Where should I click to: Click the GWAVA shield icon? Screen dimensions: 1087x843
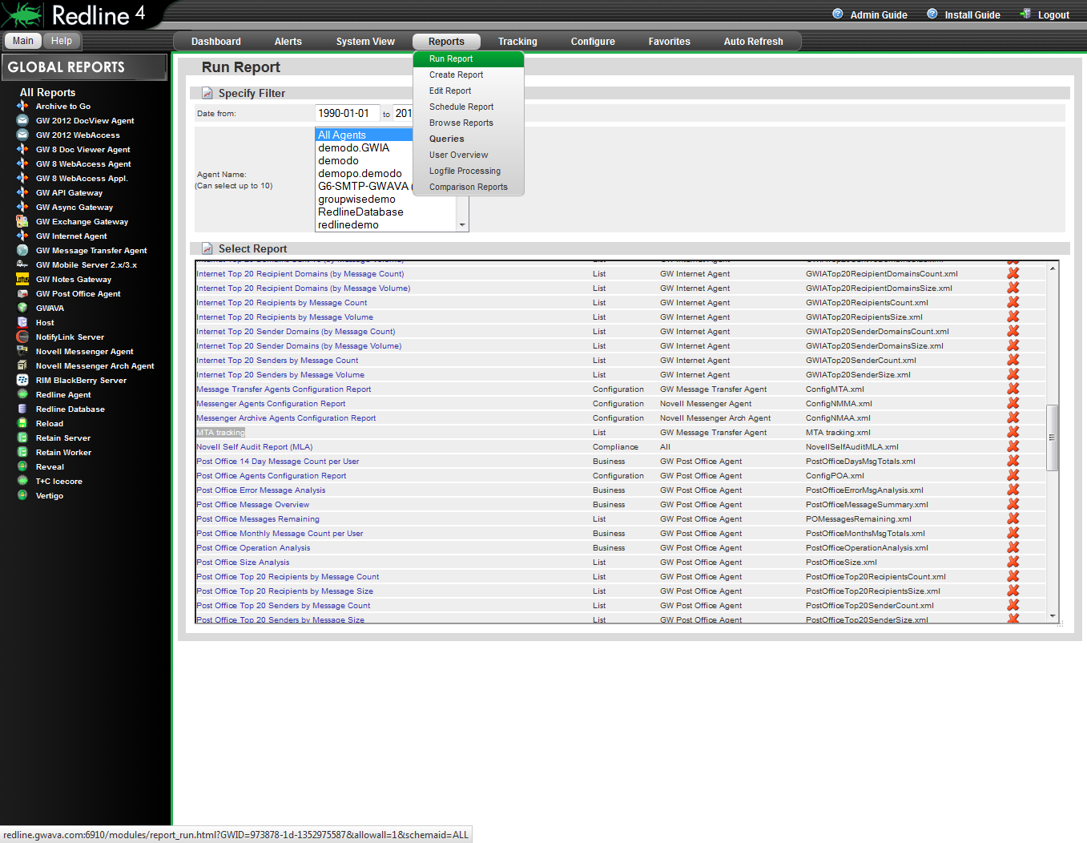click(x=22, y=308)
